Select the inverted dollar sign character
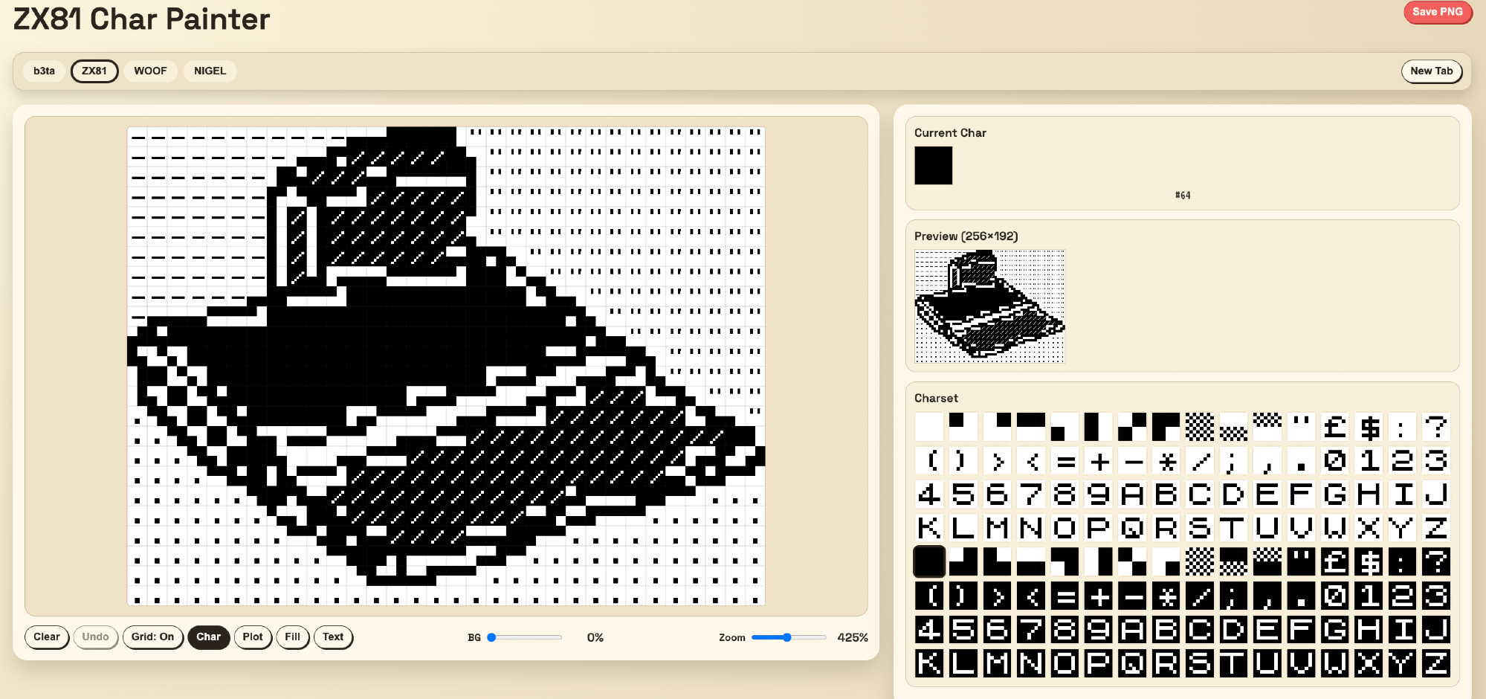This screenshot has height=699, width=1486. [x=1369, y=562]
